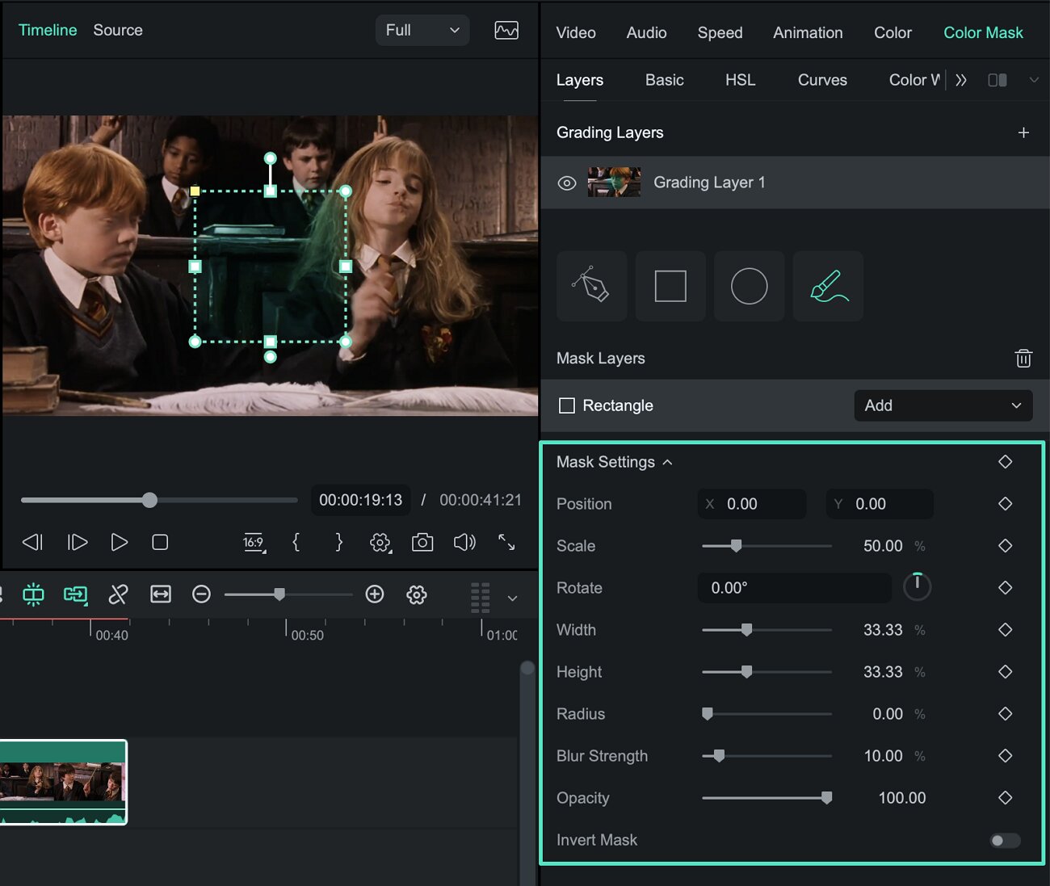Add a keyframe for Rotate
The image size is (1050, 886).
coord(1006,588)
